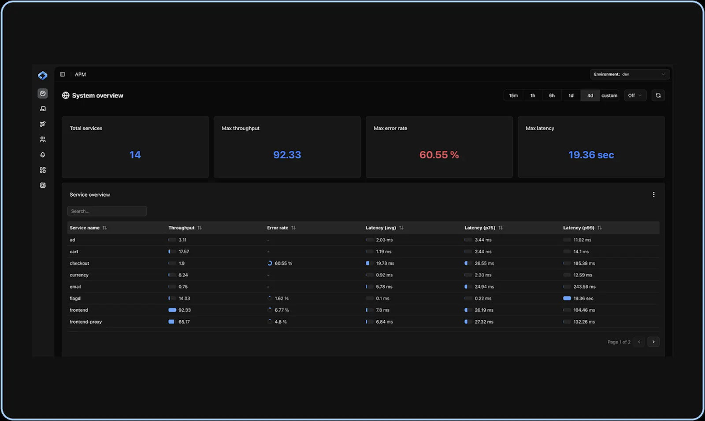Open the gauge dashboard icon in sidebar
705x421 pixels.
pos(43,93)
